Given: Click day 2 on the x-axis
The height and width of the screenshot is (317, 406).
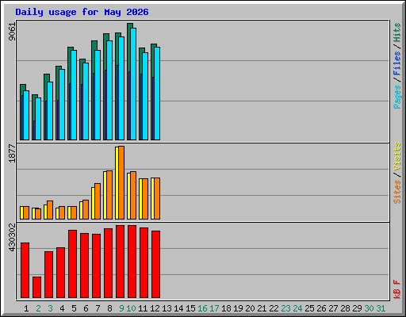Looking at the screenshot, I should click(x=38, y=308).
